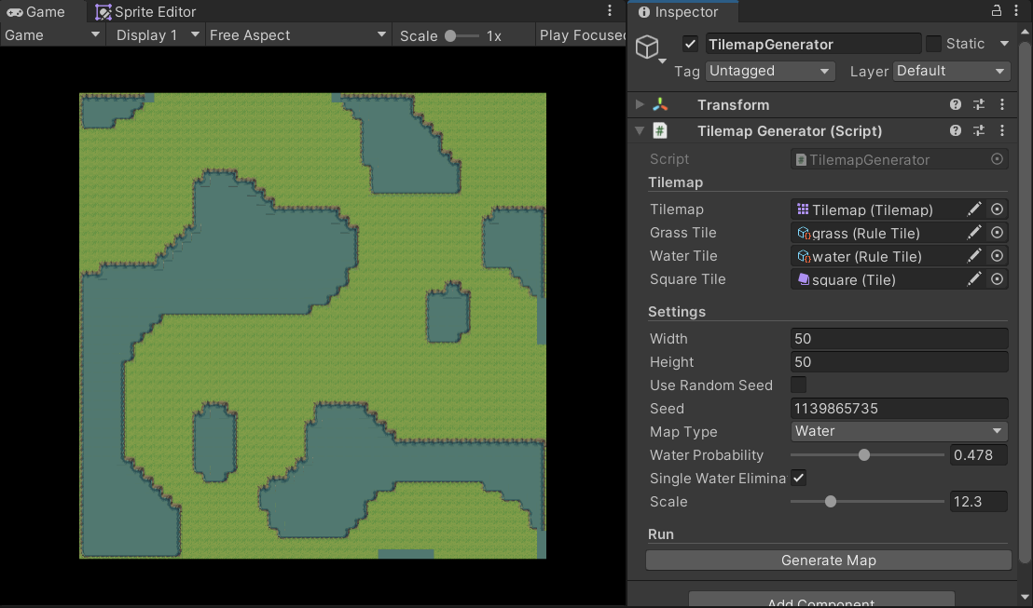Open object picker for Grass Tile
The image size is (1033, 608).
997,232
